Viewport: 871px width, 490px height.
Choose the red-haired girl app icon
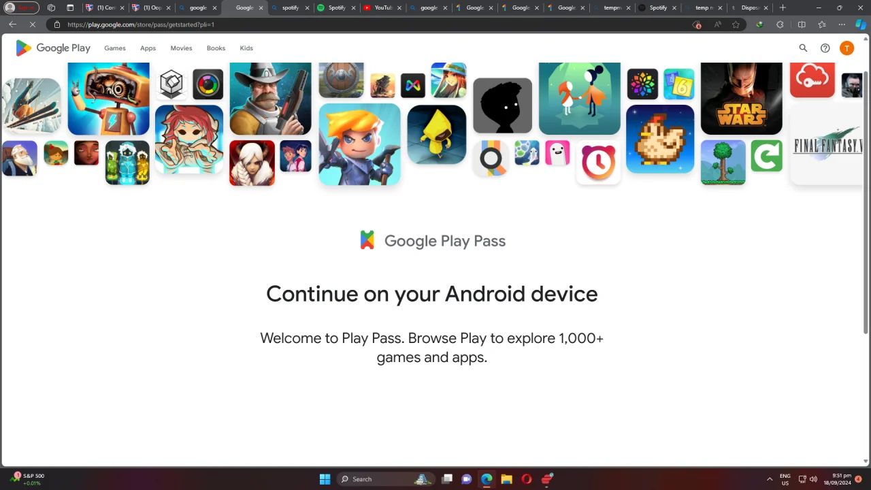coord(189,139)
